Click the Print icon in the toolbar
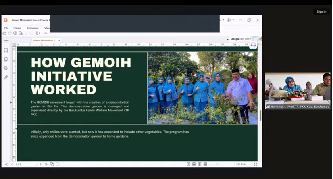This screenshot has width=333, height=179. coord(15,33)
